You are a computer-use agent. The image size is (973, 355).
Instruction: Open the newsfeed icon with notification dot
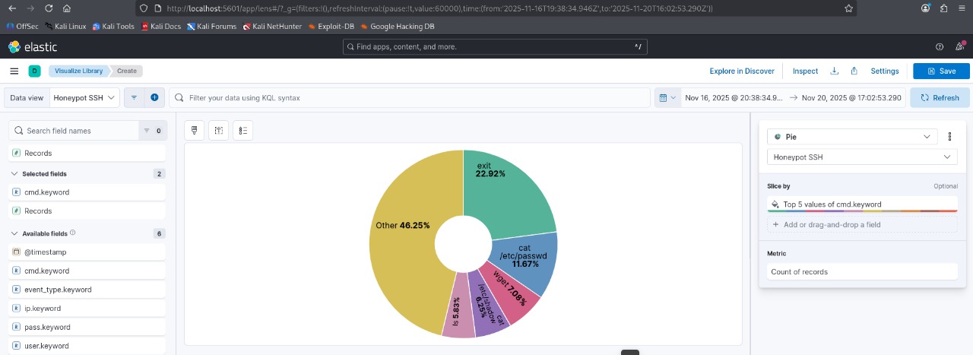(x=959, y=47)
